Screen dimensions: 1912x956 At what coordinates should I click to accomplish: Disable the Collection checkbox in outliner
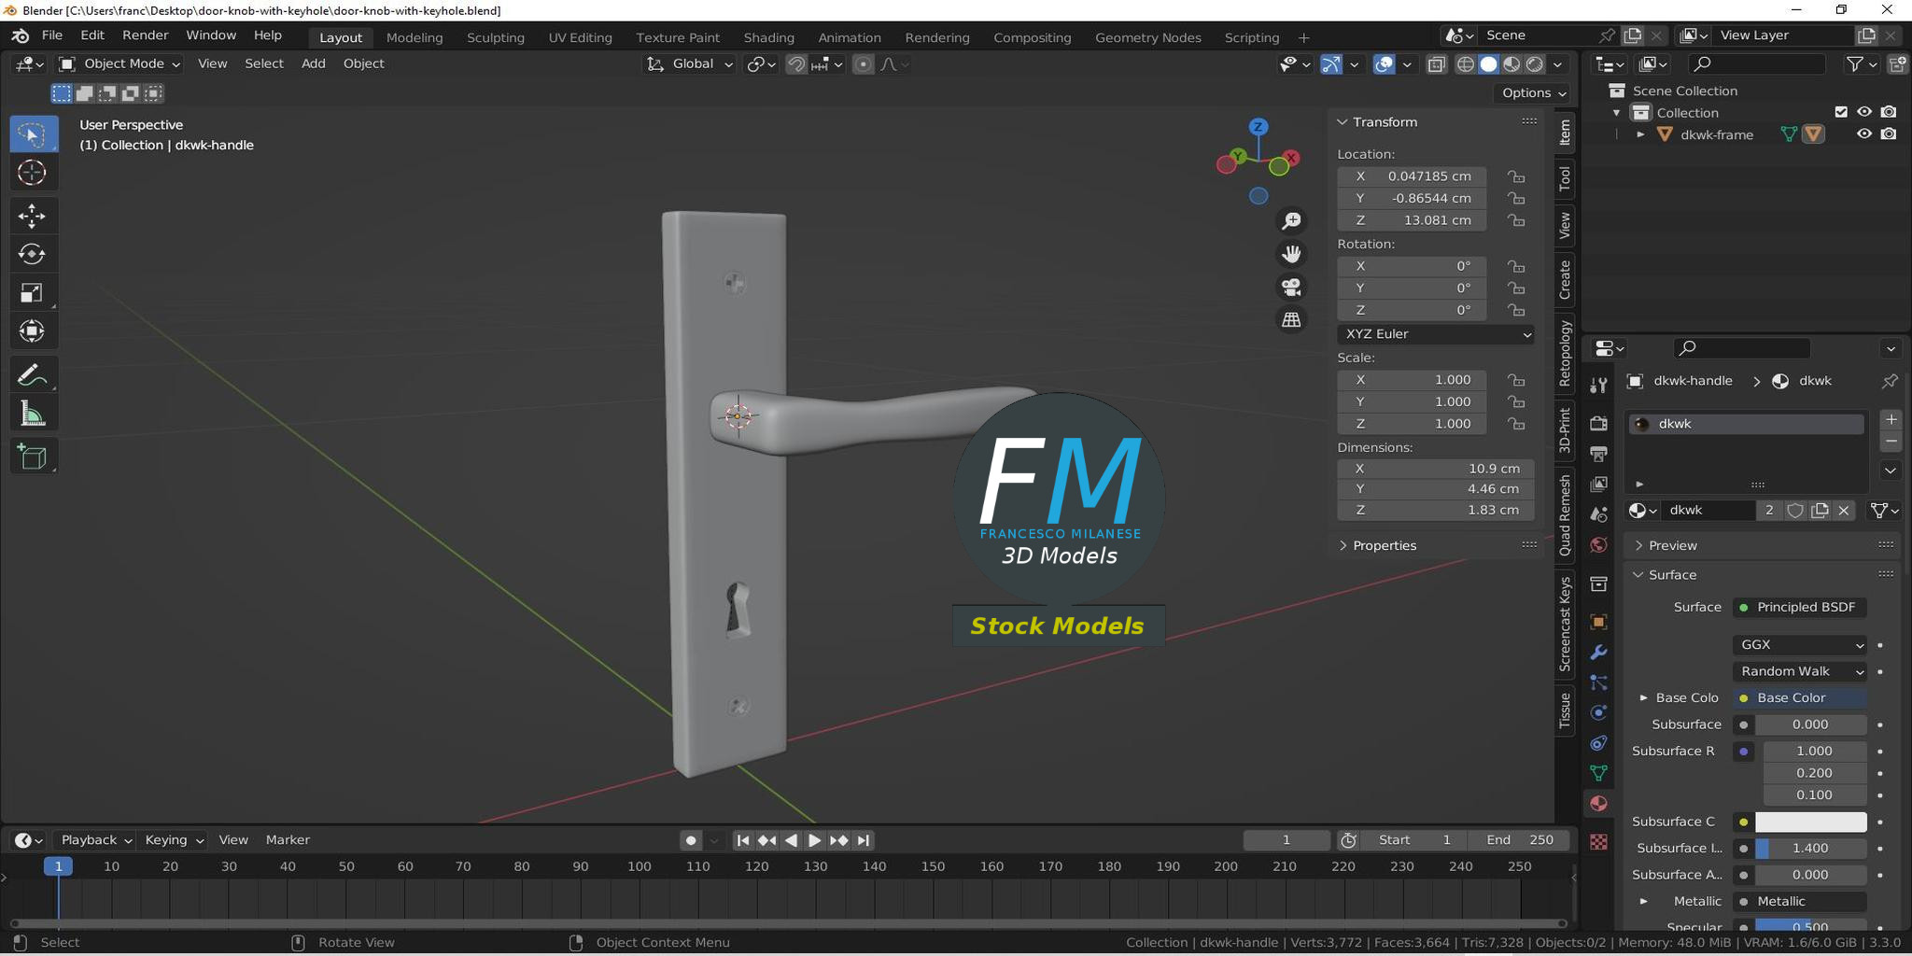(x=1840, y=111)
